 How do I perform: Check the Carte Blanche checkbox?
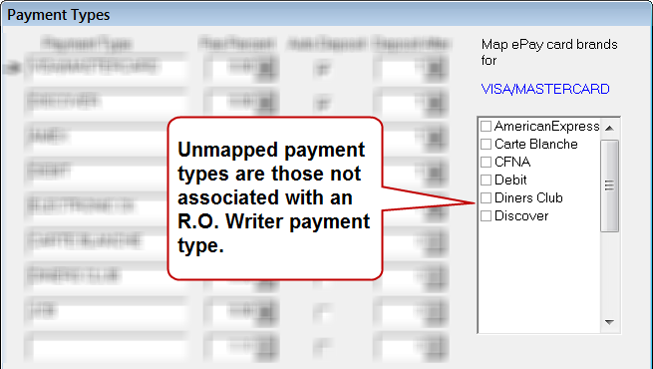[486, 144]
